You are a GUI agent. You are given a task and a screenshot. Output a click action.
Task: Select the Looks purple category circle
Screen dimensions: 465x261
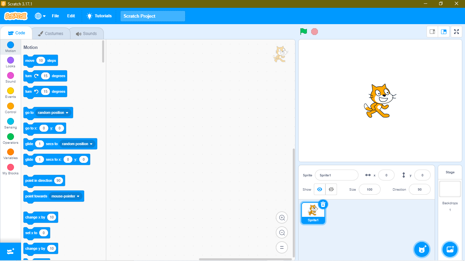click(x=11, y=60)
